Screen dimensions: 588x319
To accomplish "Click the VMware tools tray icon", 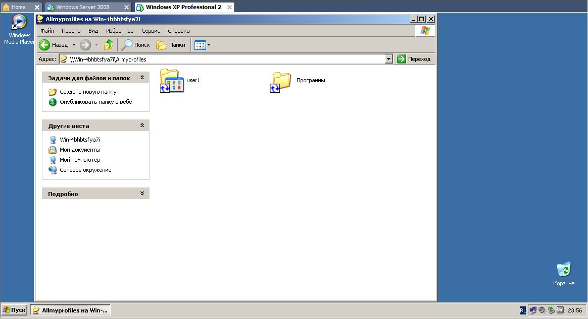I will [560, 310].
